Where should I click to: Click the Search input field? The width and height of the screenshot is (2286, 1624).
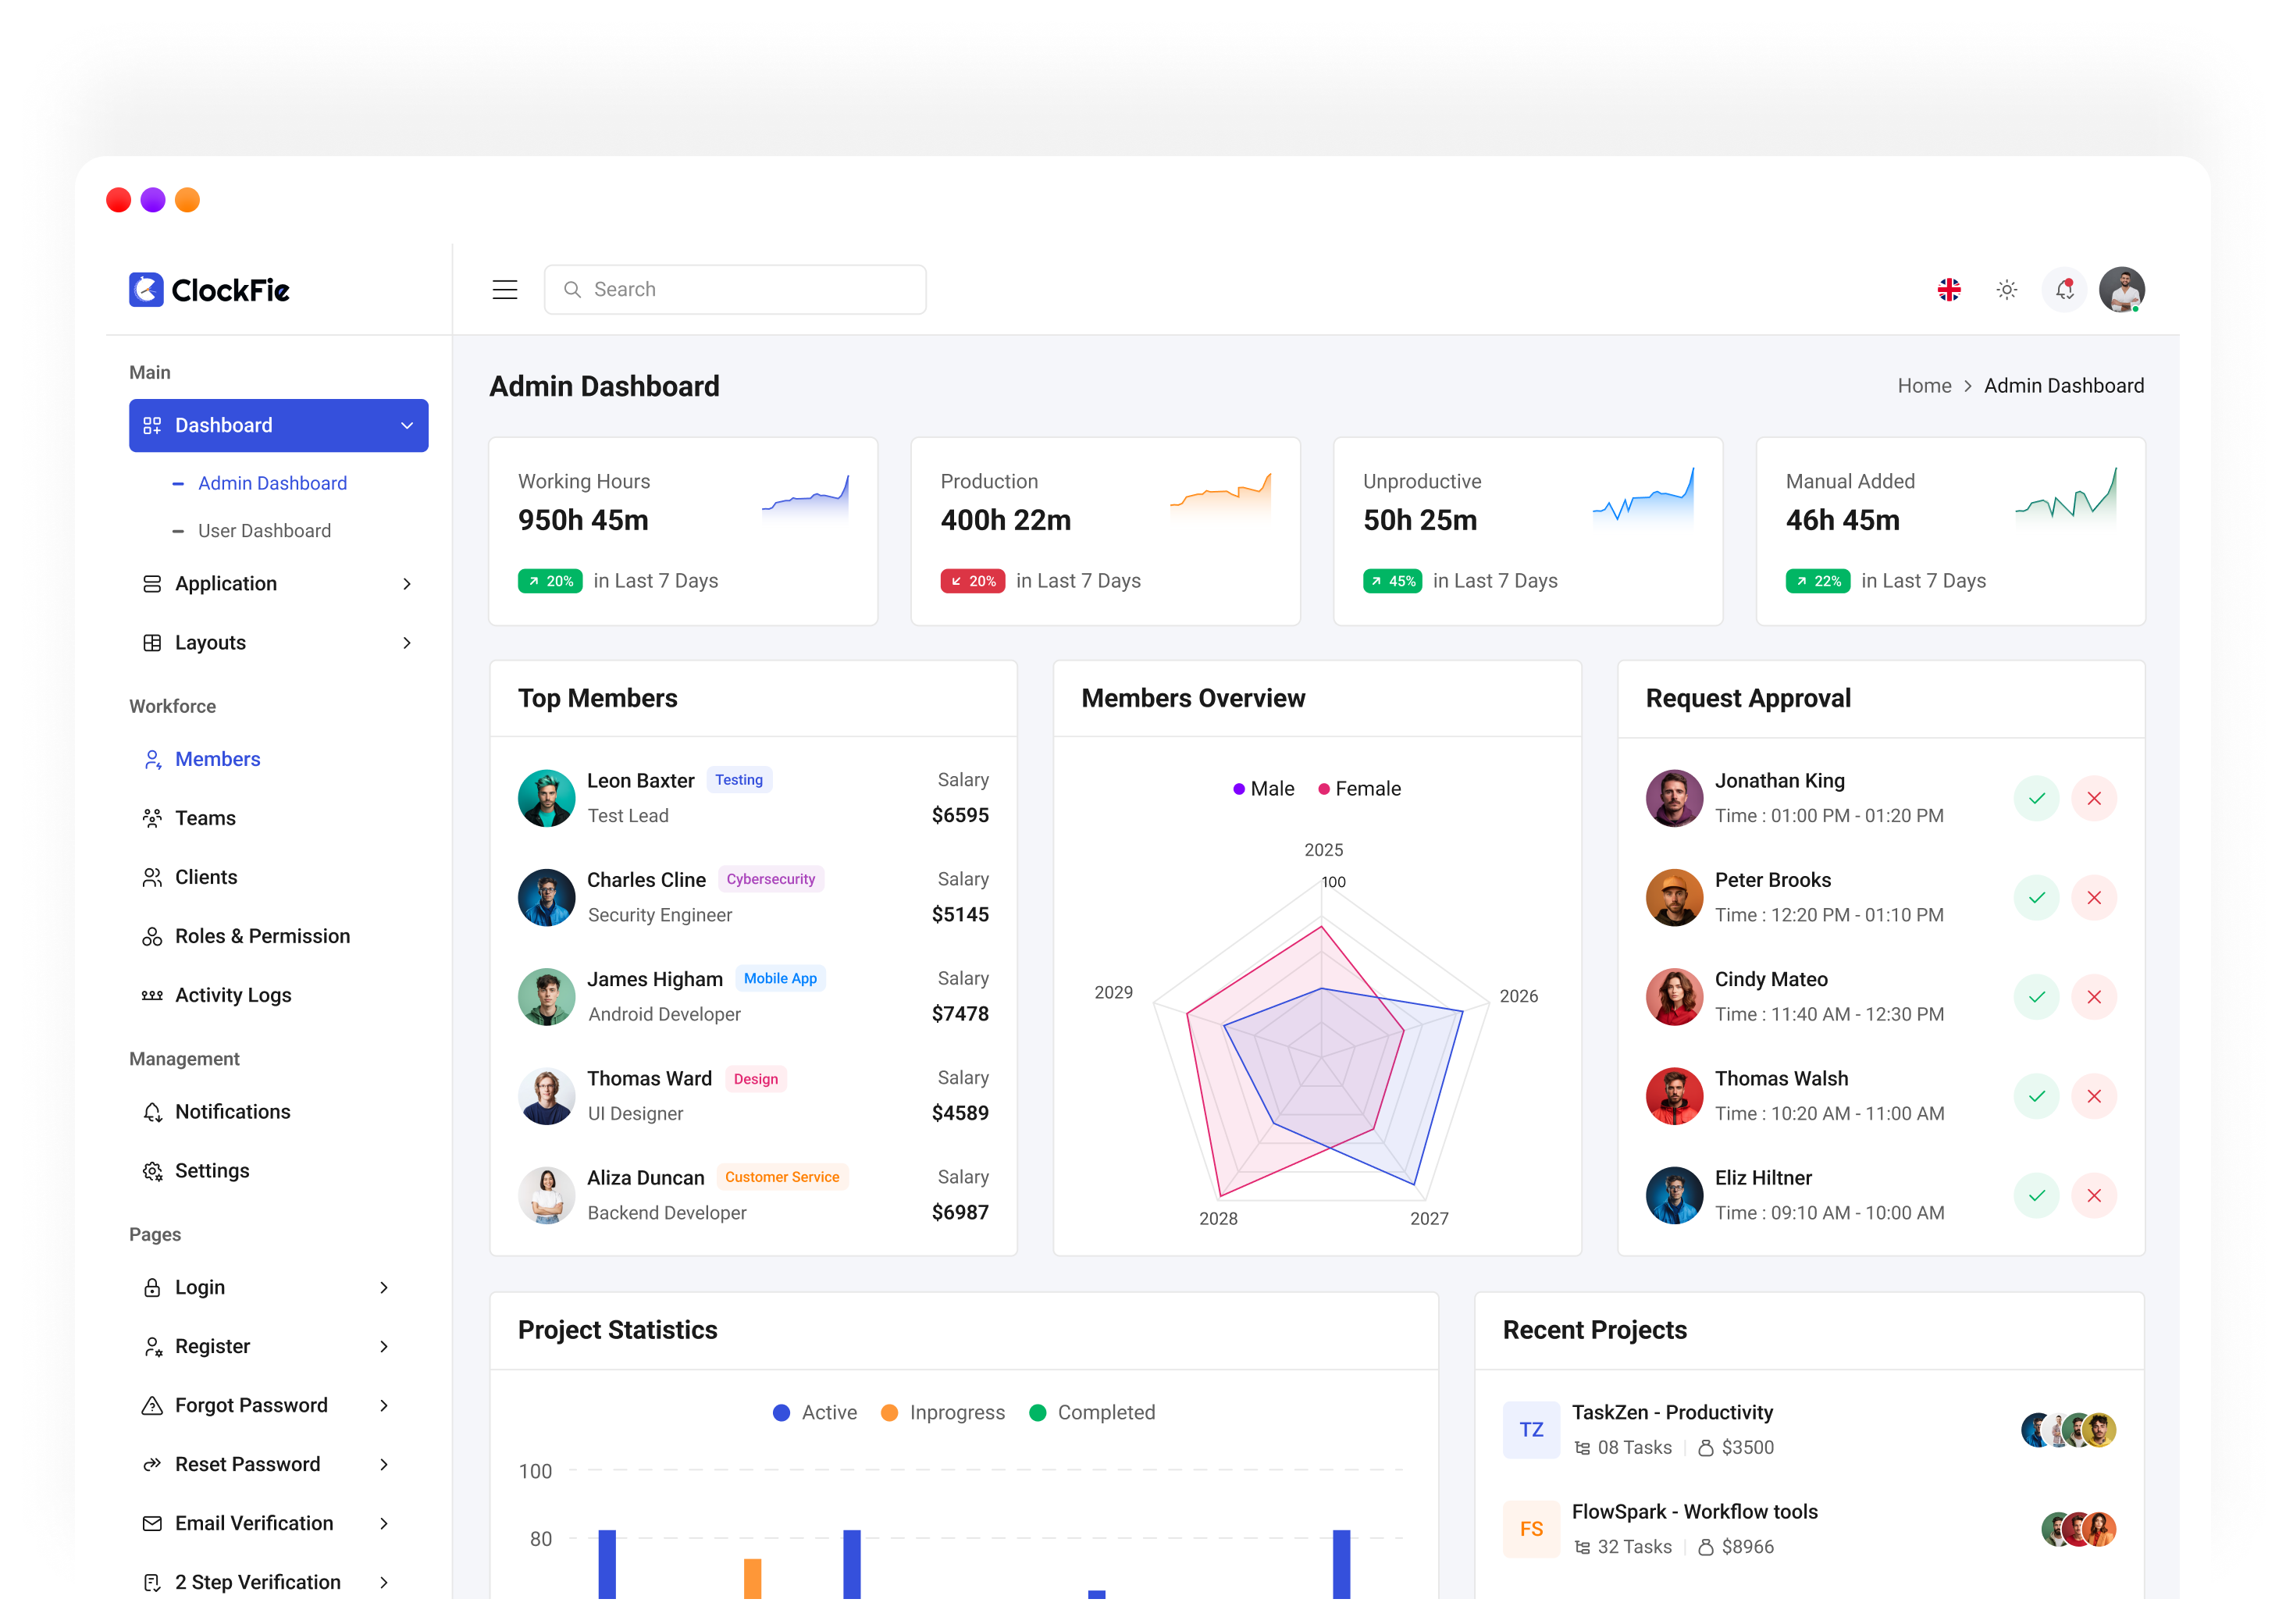tap(735, 290)
